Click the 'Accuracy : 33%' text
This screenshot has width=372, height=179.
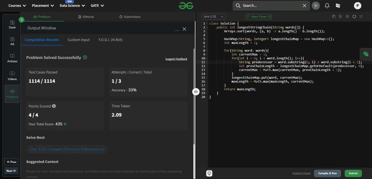click(124, 90)
